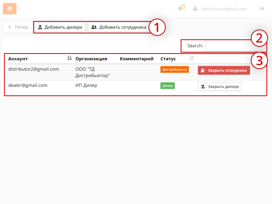Click the Комментарий column header
Screen dimensions: 272x204
tap(137, 59)
